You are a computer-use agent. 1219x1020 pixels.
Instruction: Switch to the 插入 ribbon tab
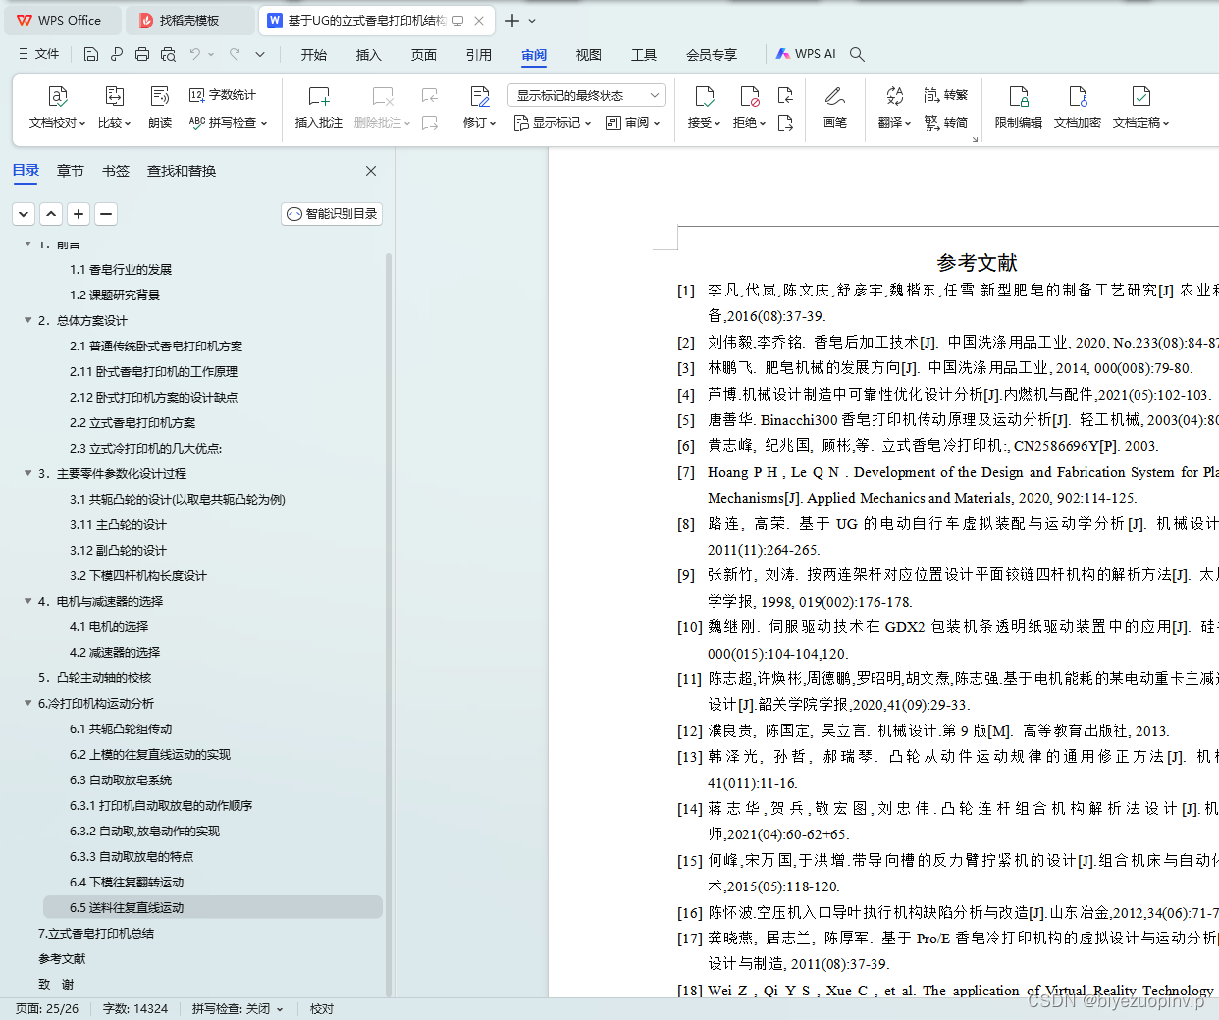click(x=369, y=55)
